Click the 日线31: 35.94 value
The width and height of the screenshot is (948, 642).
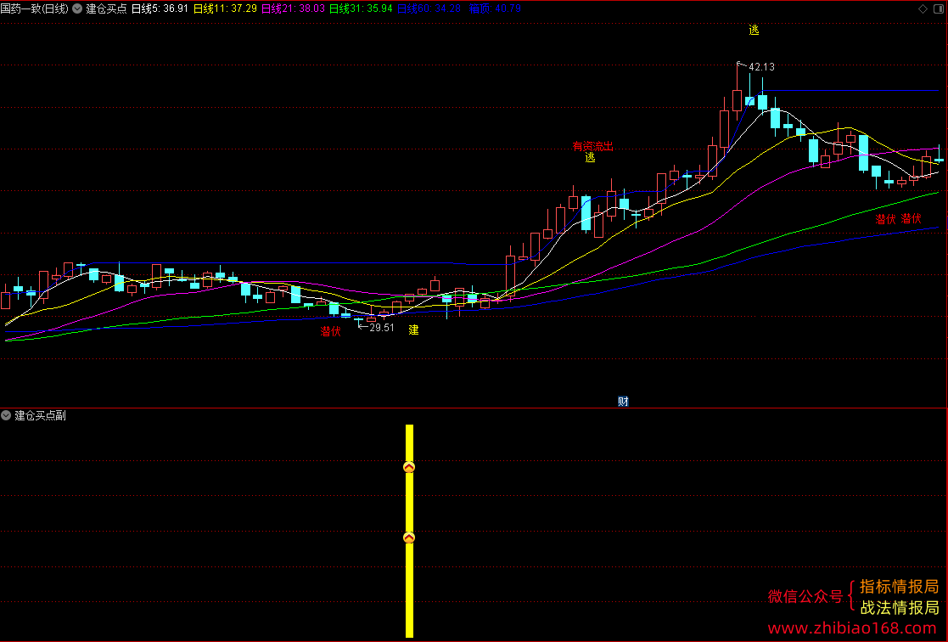(x=361, y=8)
